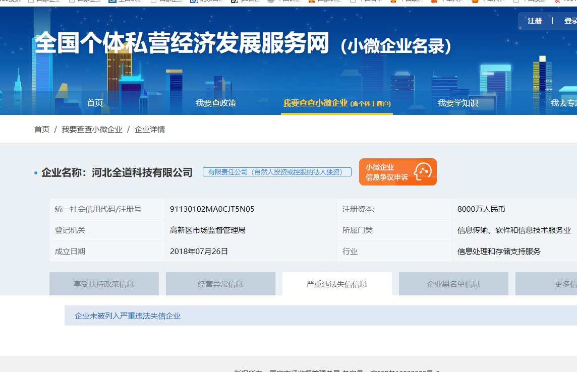
Task: Switch to the 企业黑名单信息 tab
Action: [453, 284]
